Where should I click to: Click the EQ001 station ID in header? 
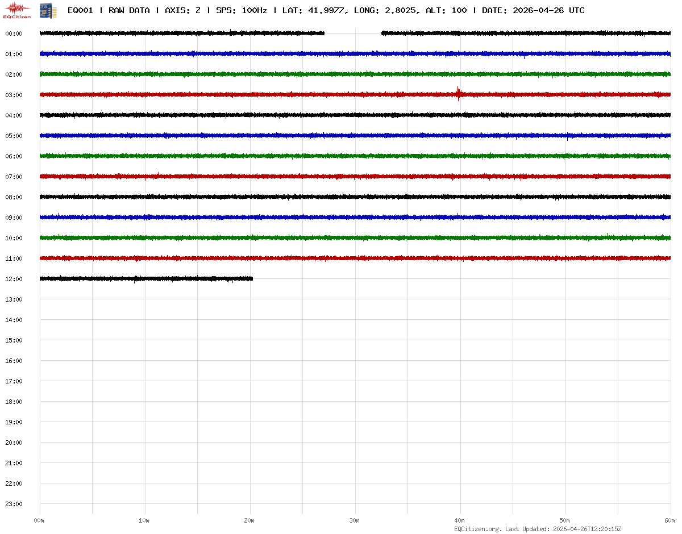(x=80, y=10)
